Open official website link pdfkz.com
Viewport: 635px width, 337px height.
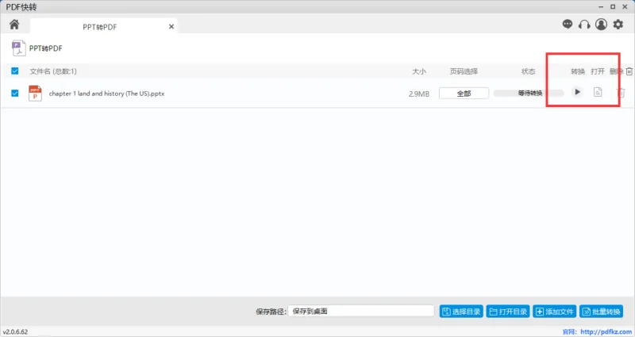point(606,331)
